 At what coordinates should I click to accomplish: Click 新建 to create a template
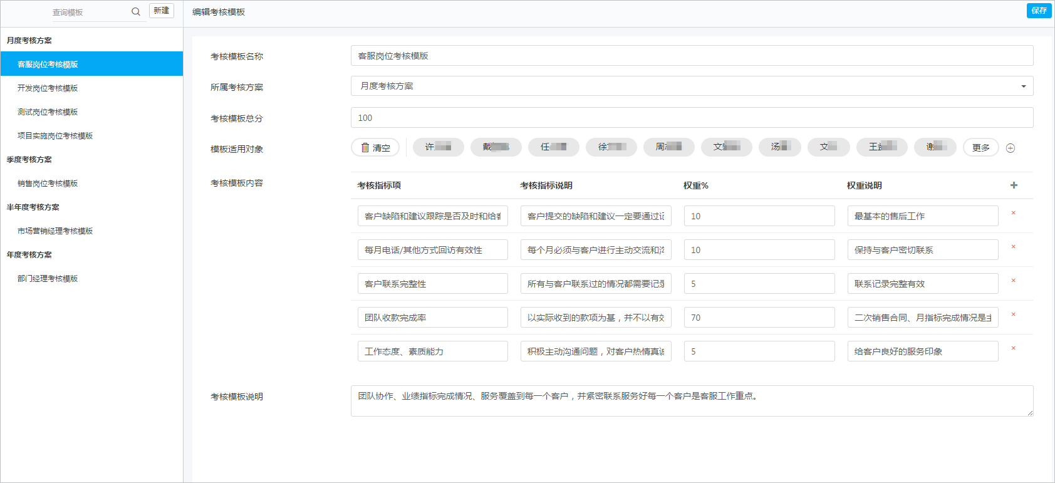[161, 11]
